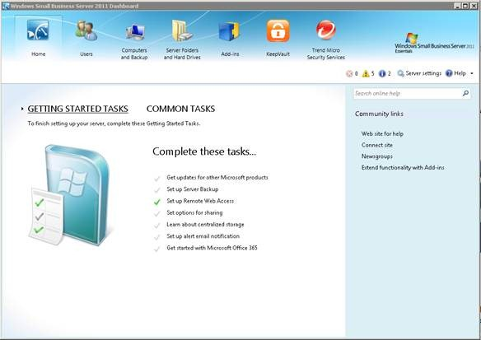Open the Users section icon
The image size is (481, 340).
(x=86, y=30)
